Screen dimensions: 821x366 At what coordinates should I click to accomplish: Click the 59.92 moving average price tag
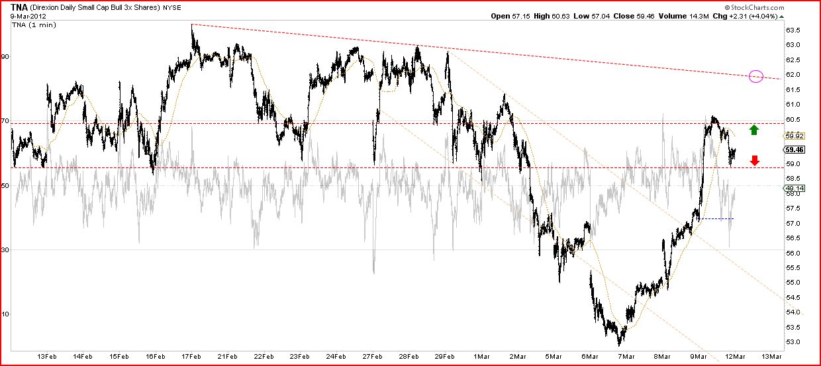(795, 136)
